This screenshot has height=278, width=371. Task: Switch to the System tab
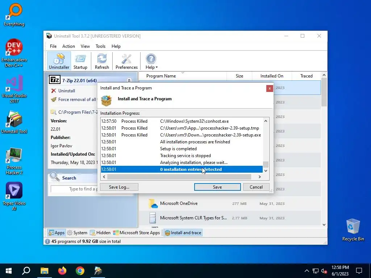pyautogui.click(x=77, y=233)
